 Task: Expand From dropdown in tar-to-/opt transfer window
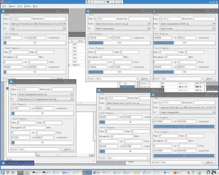[x=64, y=24]
